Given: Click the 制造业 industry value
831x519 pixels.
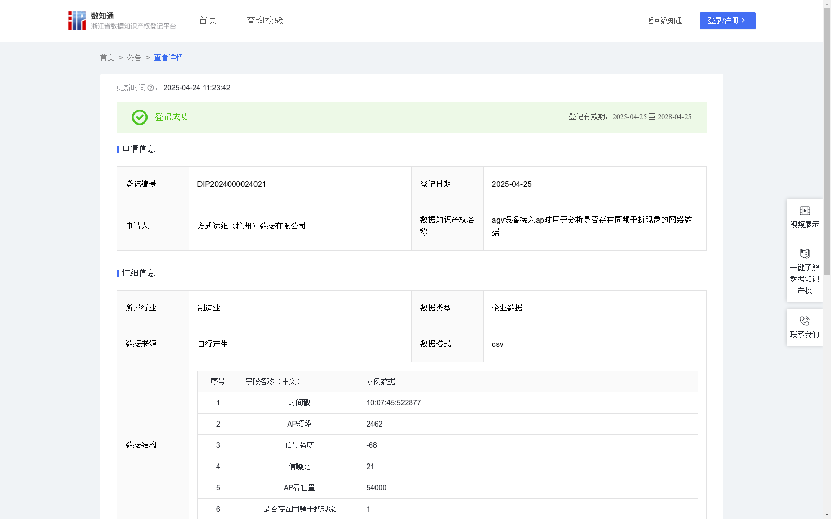Looking at the screenshot, I should [x=209, y=308].
